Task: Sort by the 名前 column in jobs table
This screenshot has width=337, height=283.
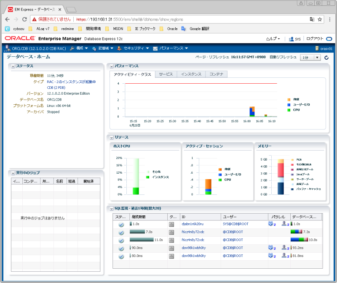Action: (x=60, y=181)
